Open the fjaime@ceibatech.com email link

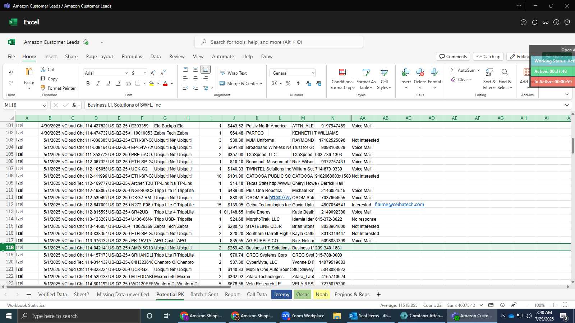(399, 205)
